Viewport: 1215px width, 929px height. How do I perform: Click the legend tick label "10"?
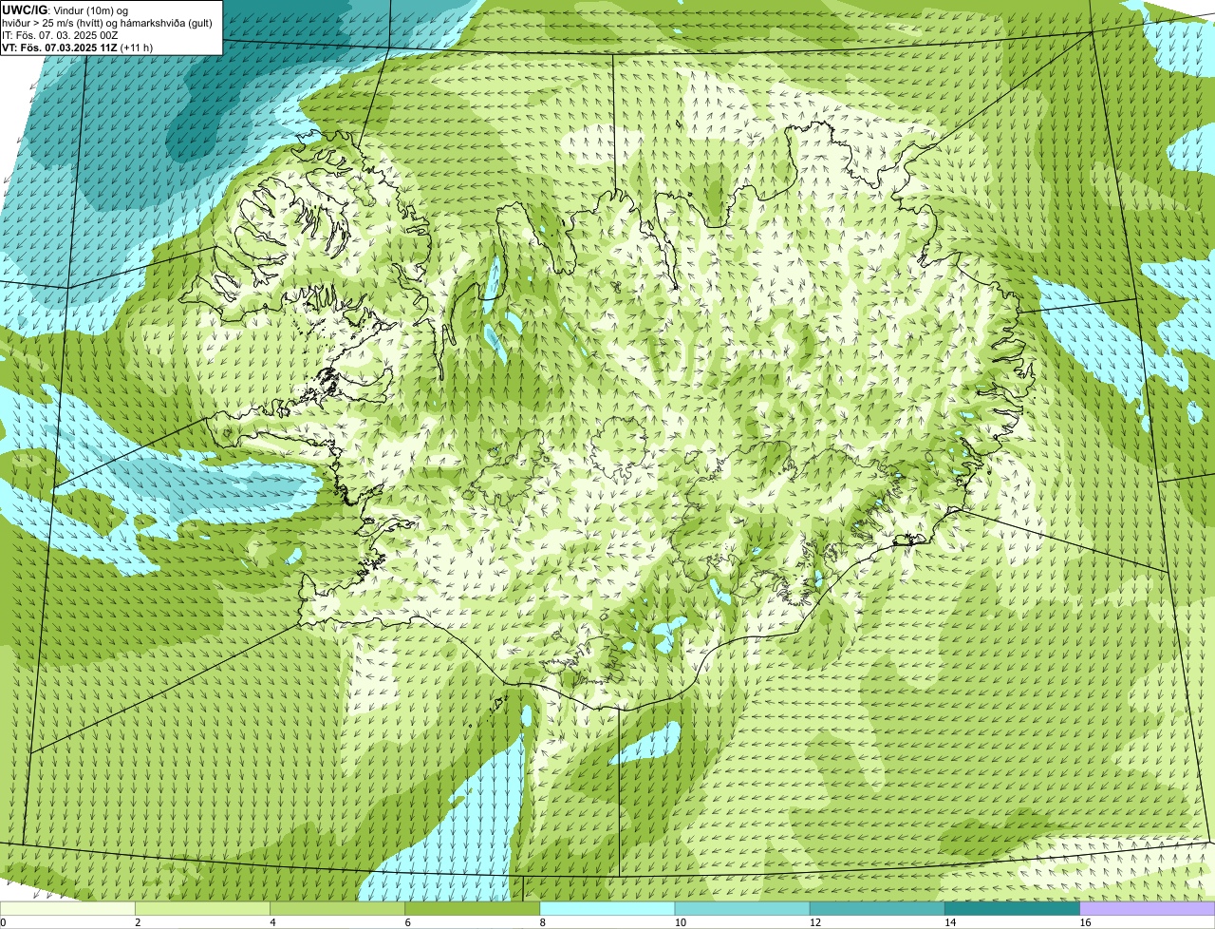[x=680, y=922]
